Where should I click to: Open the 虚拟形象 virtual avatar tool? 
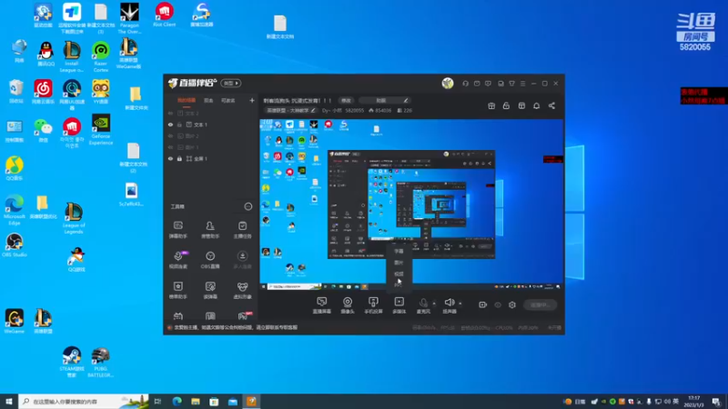click(x=242, y=290)
